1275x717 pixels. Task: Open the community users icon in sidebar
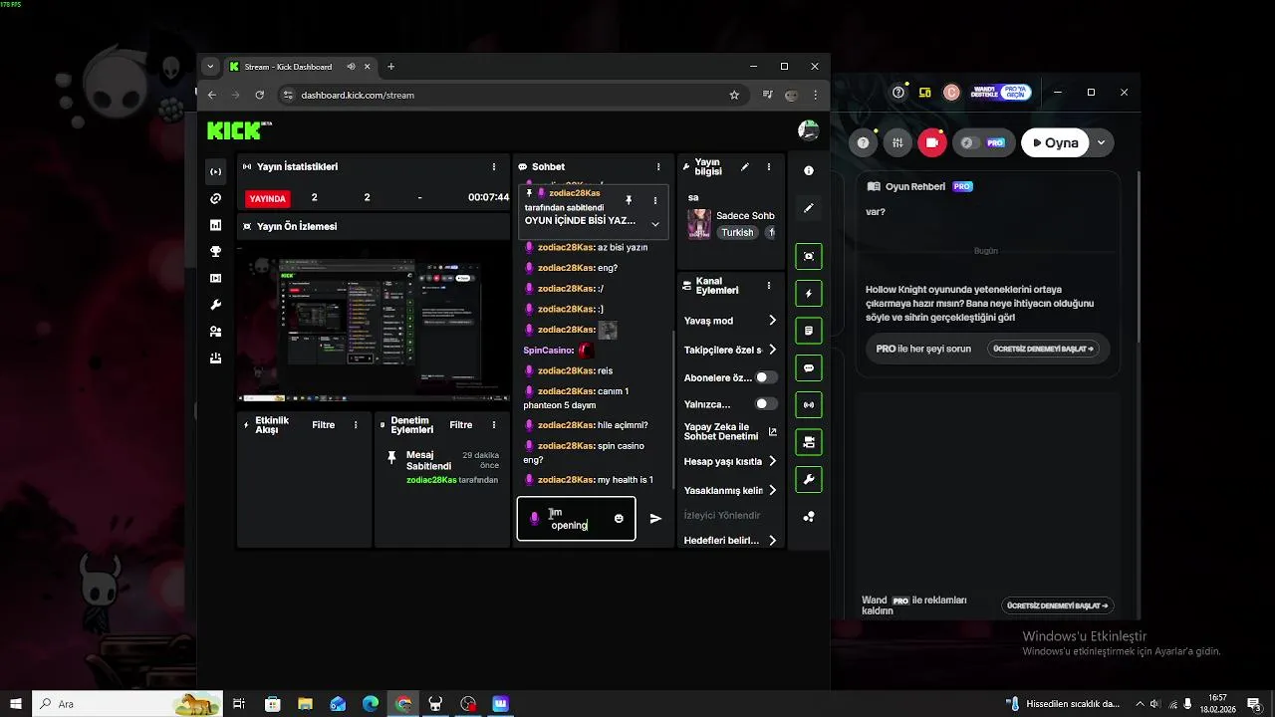(215, 332)
